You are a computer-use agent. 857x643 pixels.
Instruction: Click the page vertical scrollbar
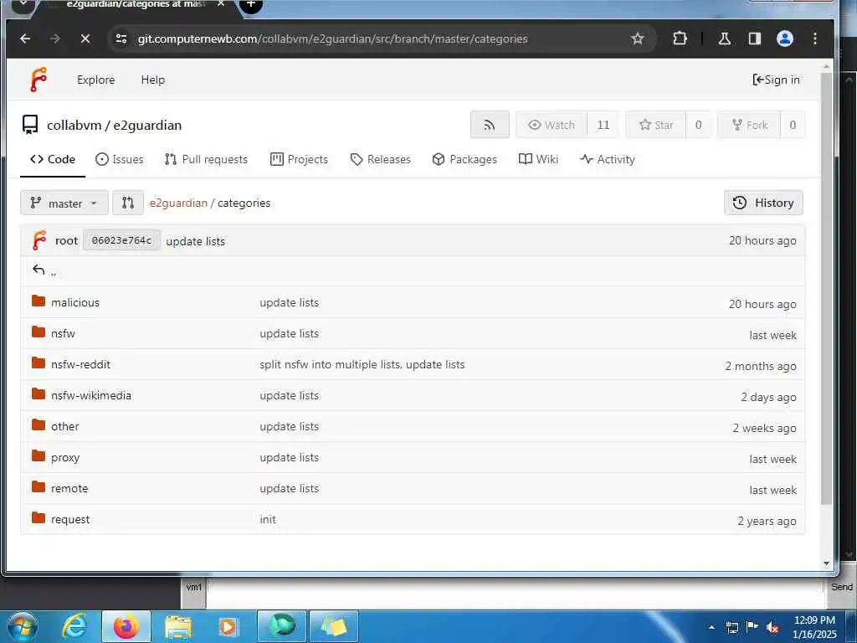pos(826,288)
